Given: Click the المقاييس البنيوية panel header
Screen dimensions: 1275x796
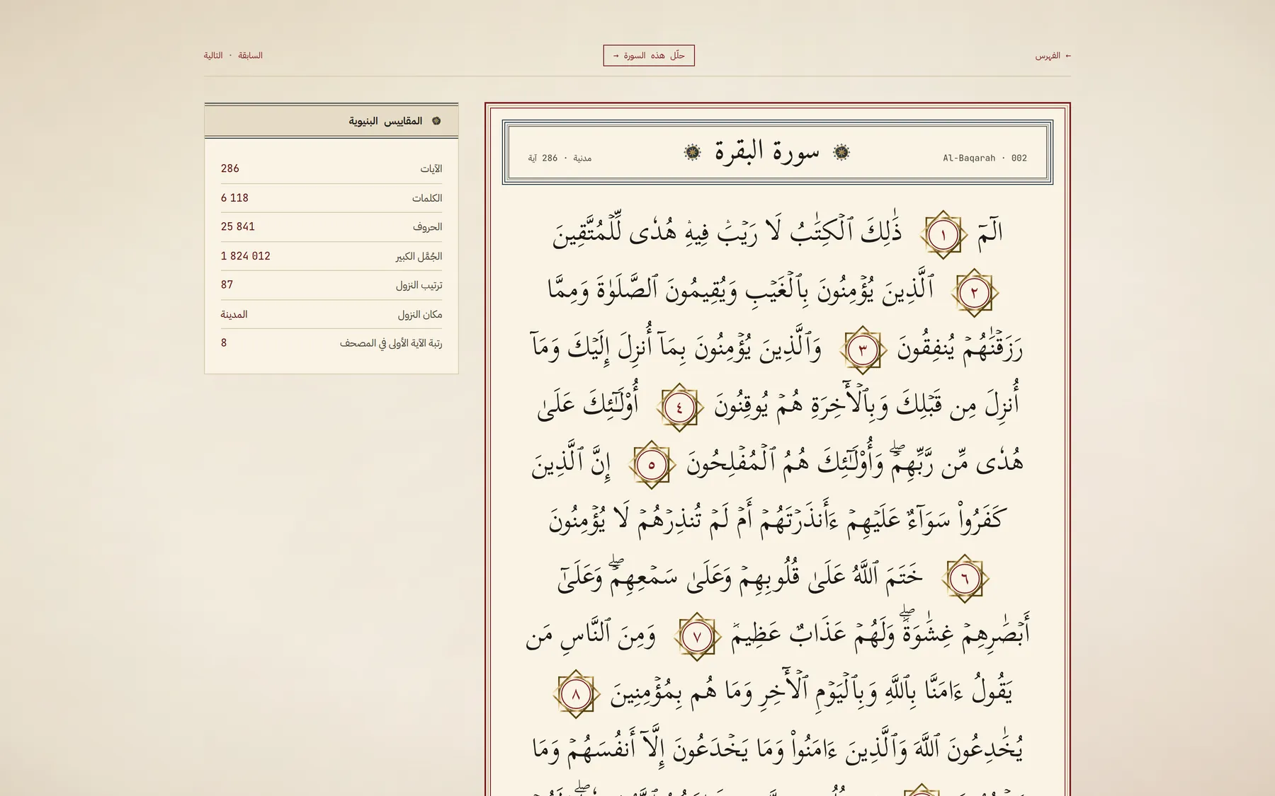Looking at the screenshot, I should coord(331,121).
